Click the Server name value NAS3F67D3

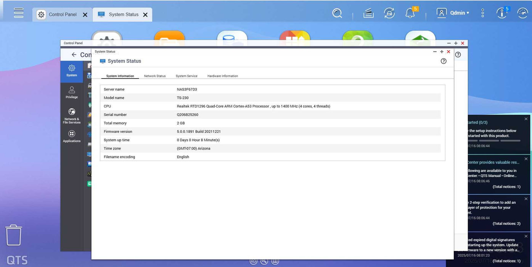187,89
